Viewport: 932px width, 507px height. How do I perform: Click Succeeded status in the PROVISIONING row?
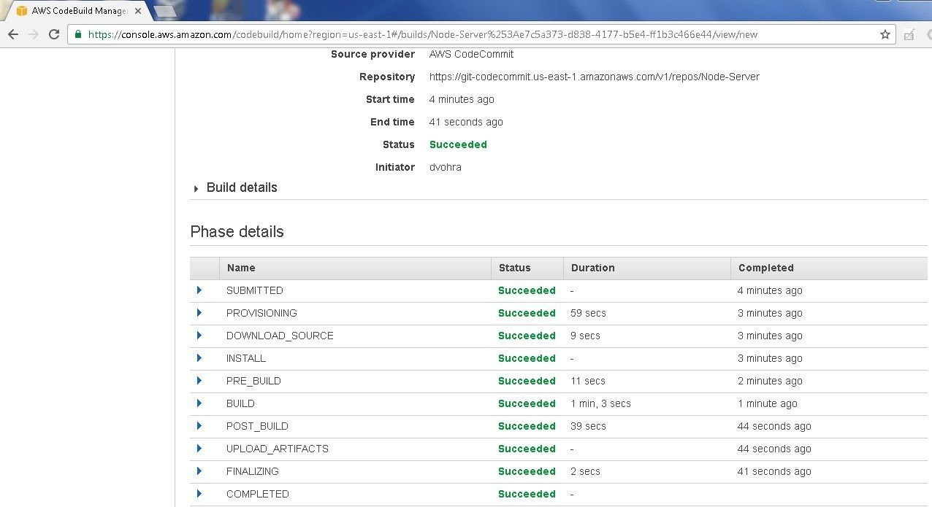coord(527,313)
